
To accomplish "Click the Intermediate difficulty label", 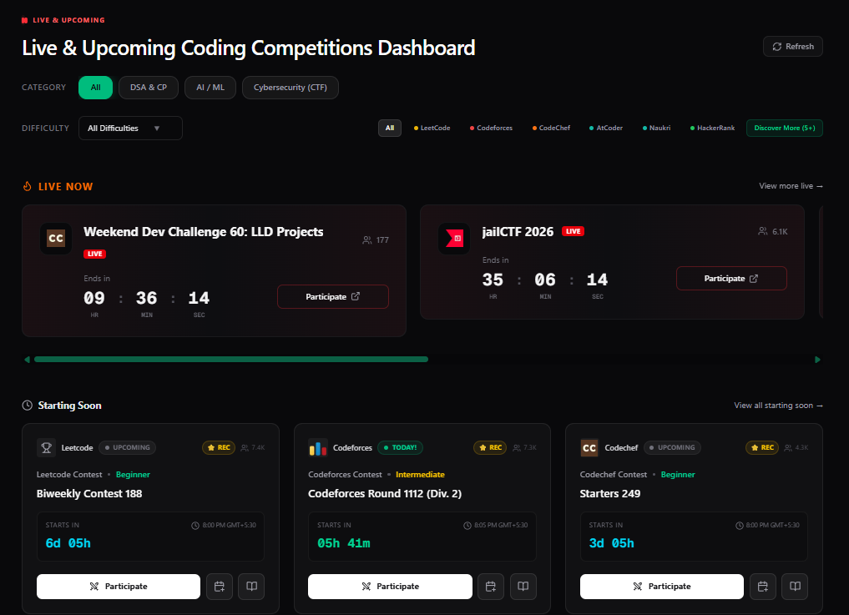I will tap(420, 474).
